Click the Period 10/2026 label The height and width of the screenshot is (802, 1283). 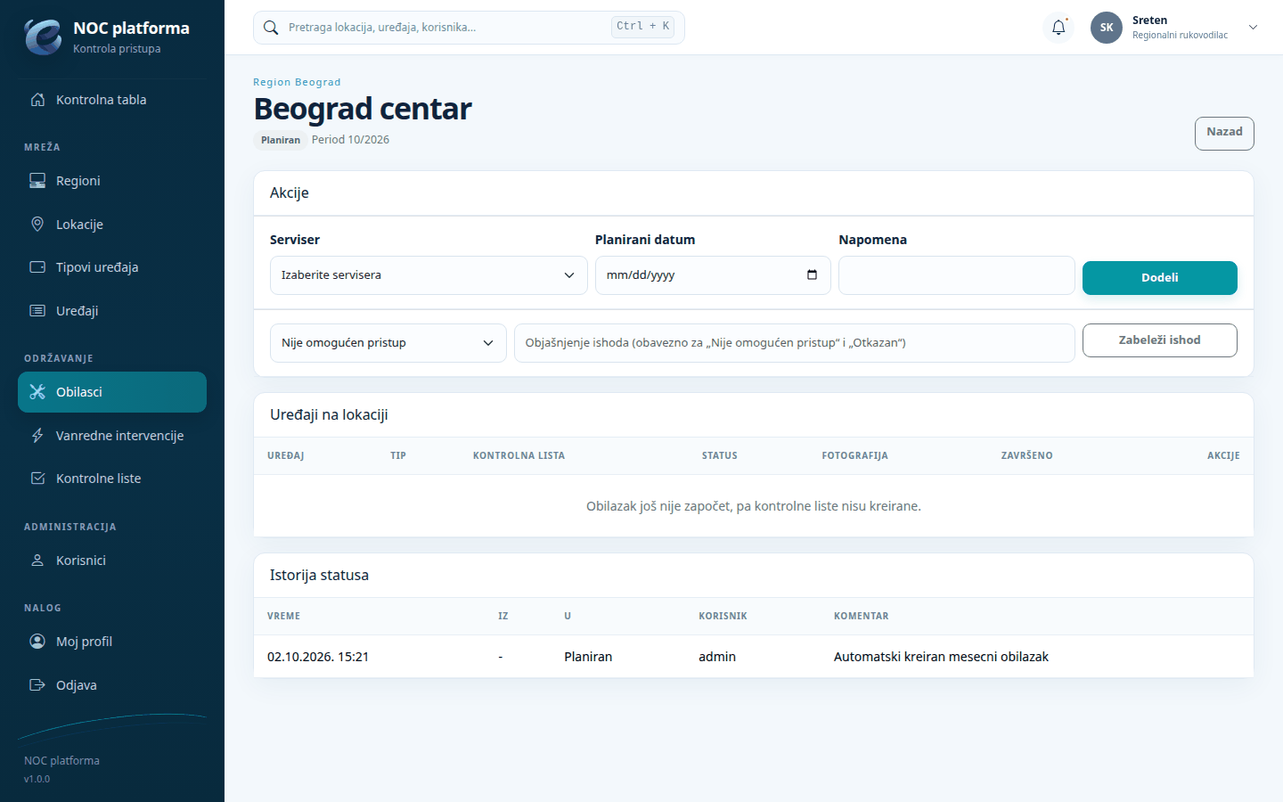(350, 140)
